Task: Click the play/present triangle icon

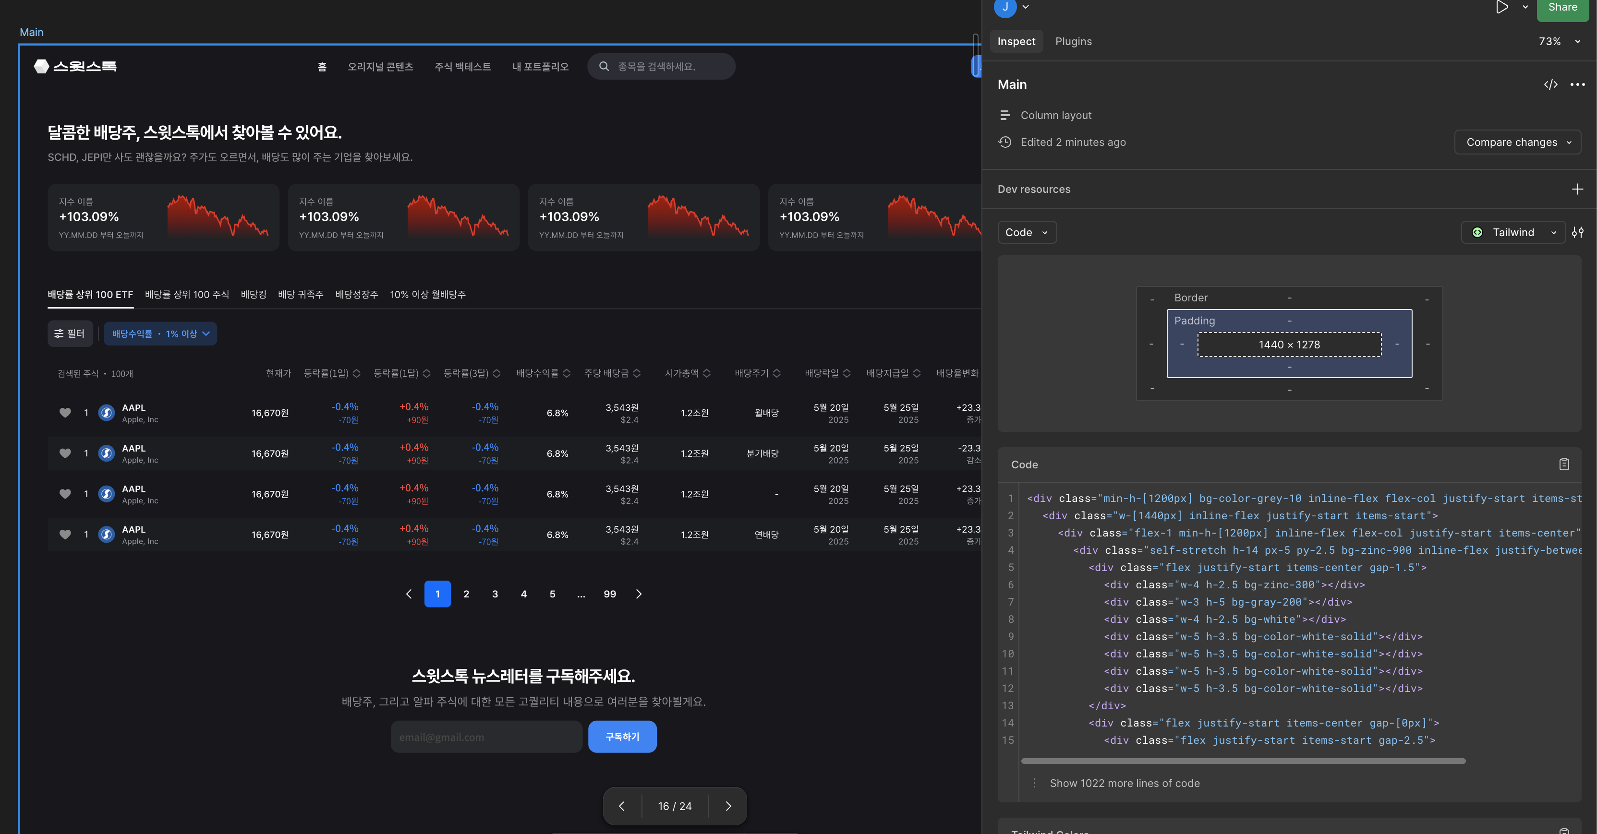Action: tap(1501, 7)
